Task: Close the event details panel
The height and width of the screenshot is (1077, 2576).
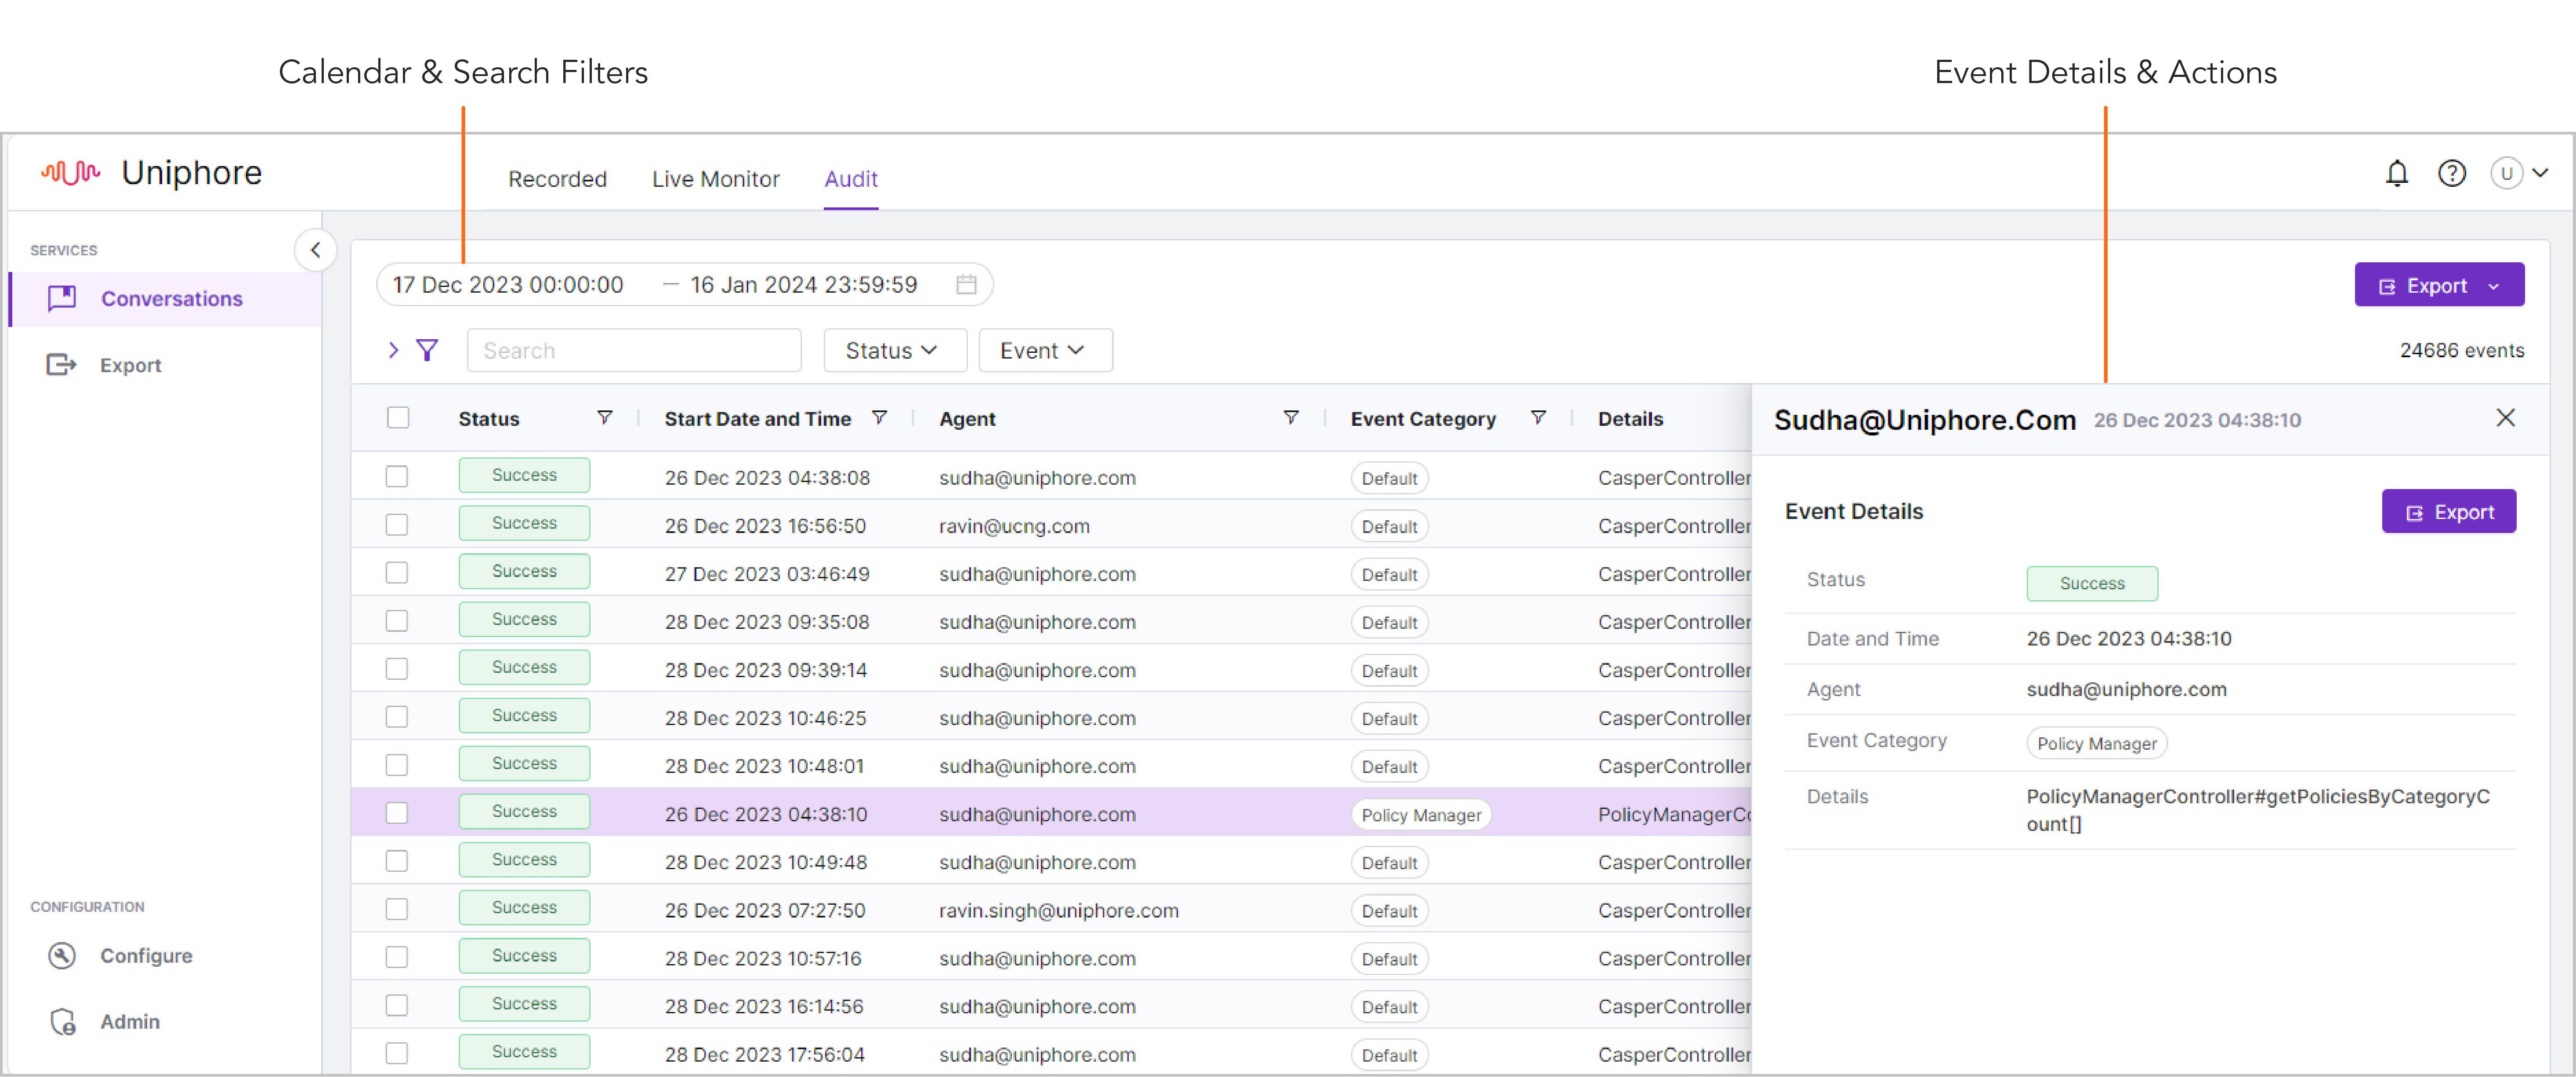Action: 2505,418
